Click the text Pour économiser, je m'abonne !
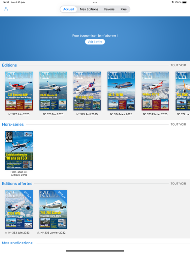 pyautogui.click(x=95, y=36)
